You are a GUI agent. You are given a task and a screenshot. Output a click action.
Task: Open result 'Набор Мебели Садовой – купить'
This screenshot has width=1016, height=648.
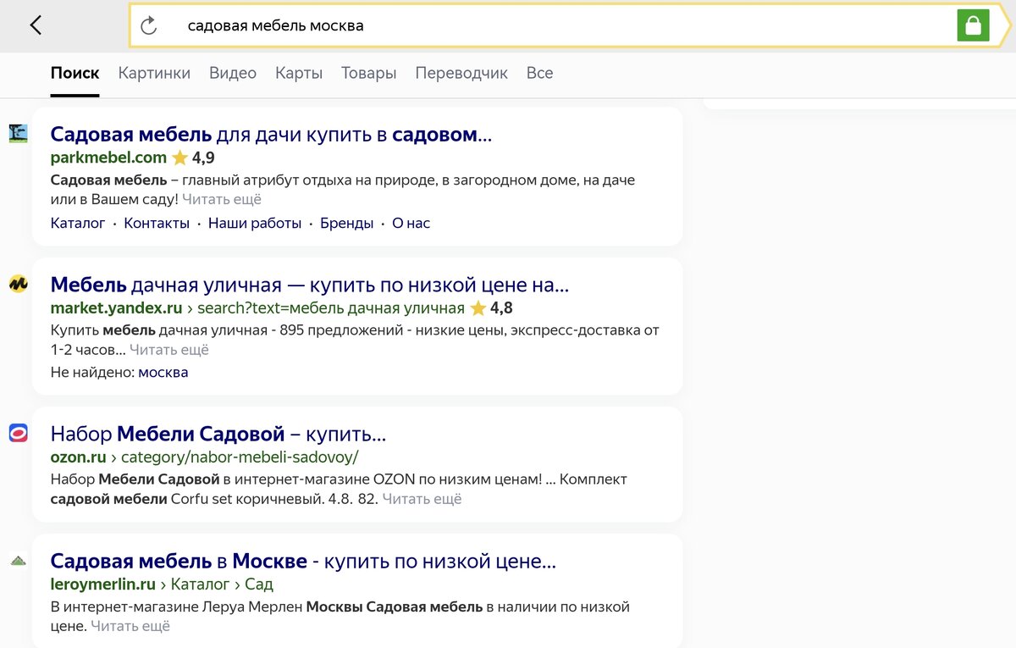point(218,435)
